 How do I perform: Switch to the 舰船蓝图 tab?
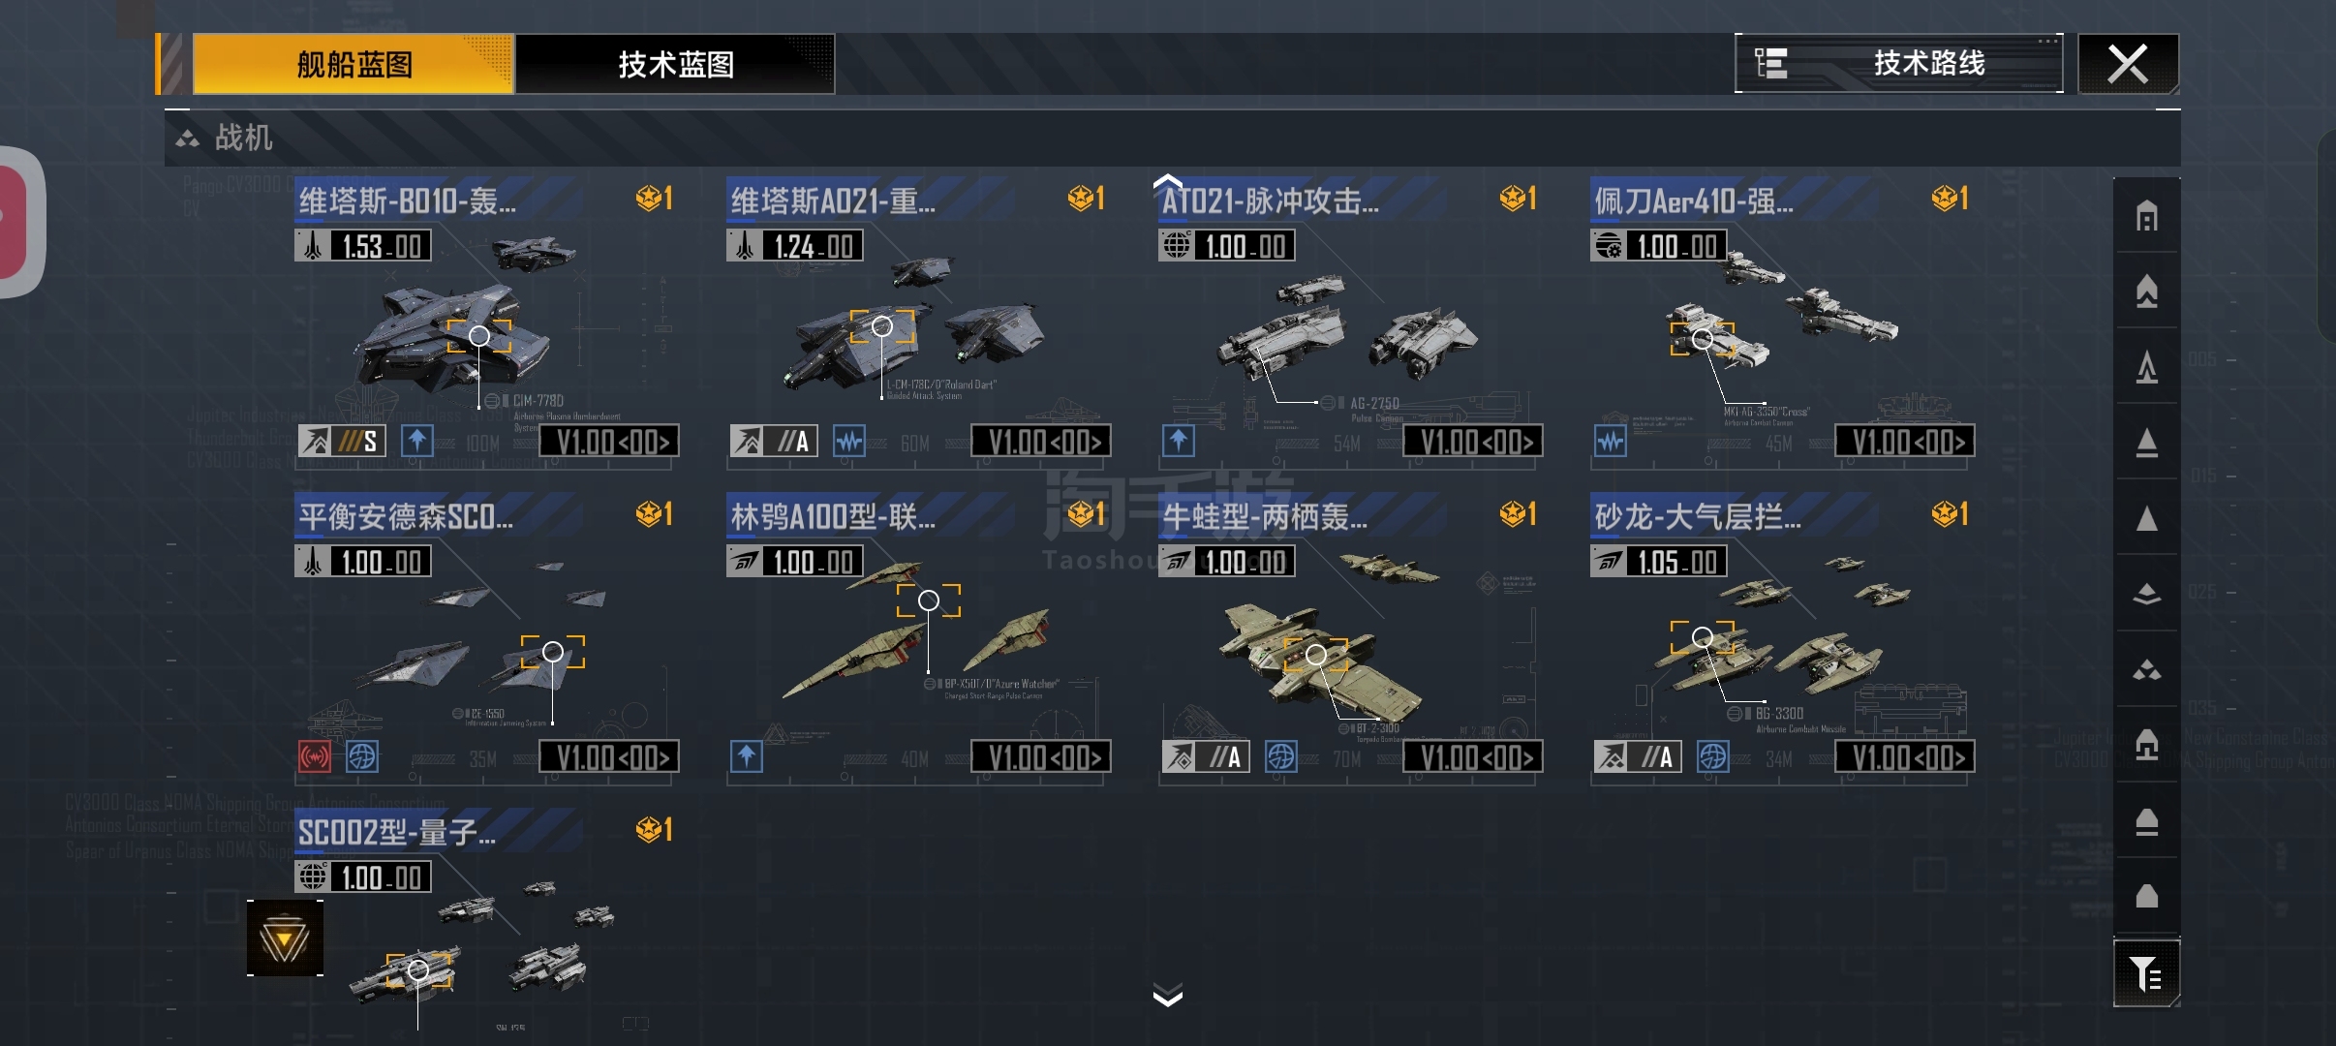coord(353,64)
